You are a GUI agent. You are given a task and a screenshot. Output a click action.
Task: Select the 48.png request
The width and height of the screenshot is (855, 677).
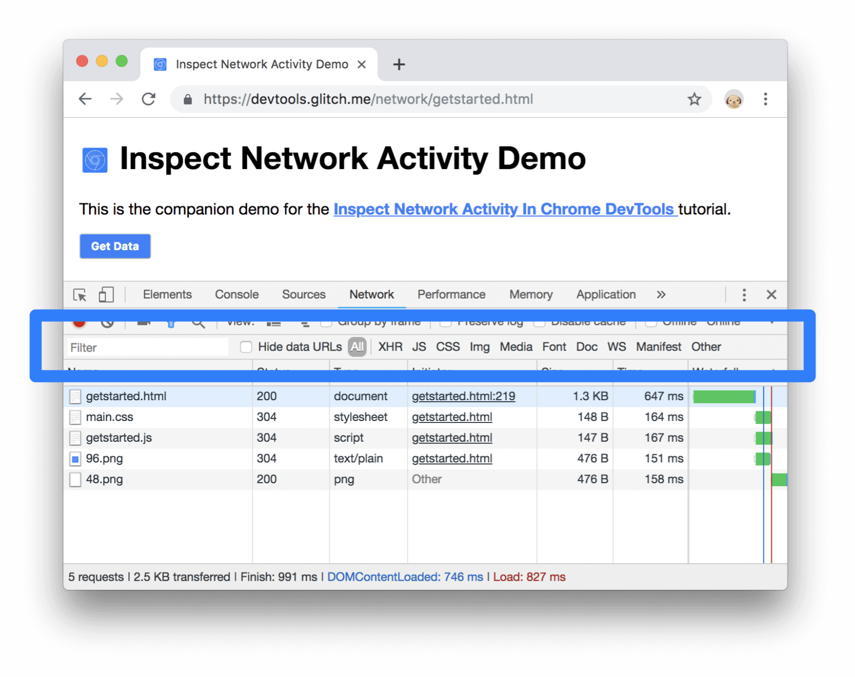pos(425,480)
